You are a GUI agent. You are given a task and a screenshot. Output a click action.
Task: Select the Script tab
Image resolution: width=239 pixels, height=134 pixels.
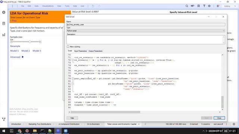[x=70, y=51]
